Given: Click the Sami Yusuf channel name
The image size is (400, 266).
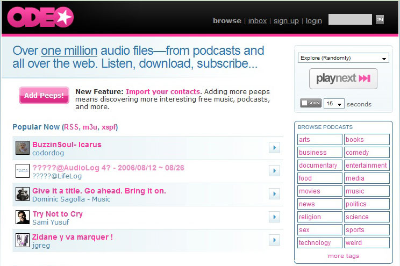Looking at the screenshot, I should click(x=51, y=222).
